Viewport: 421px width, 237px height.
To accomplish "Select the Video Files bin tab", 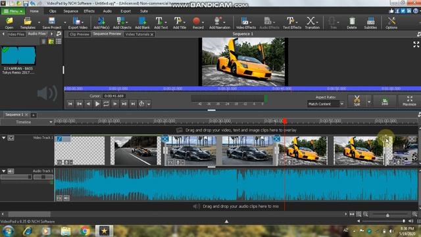I will pyautogui.click(x=16, y=34).
